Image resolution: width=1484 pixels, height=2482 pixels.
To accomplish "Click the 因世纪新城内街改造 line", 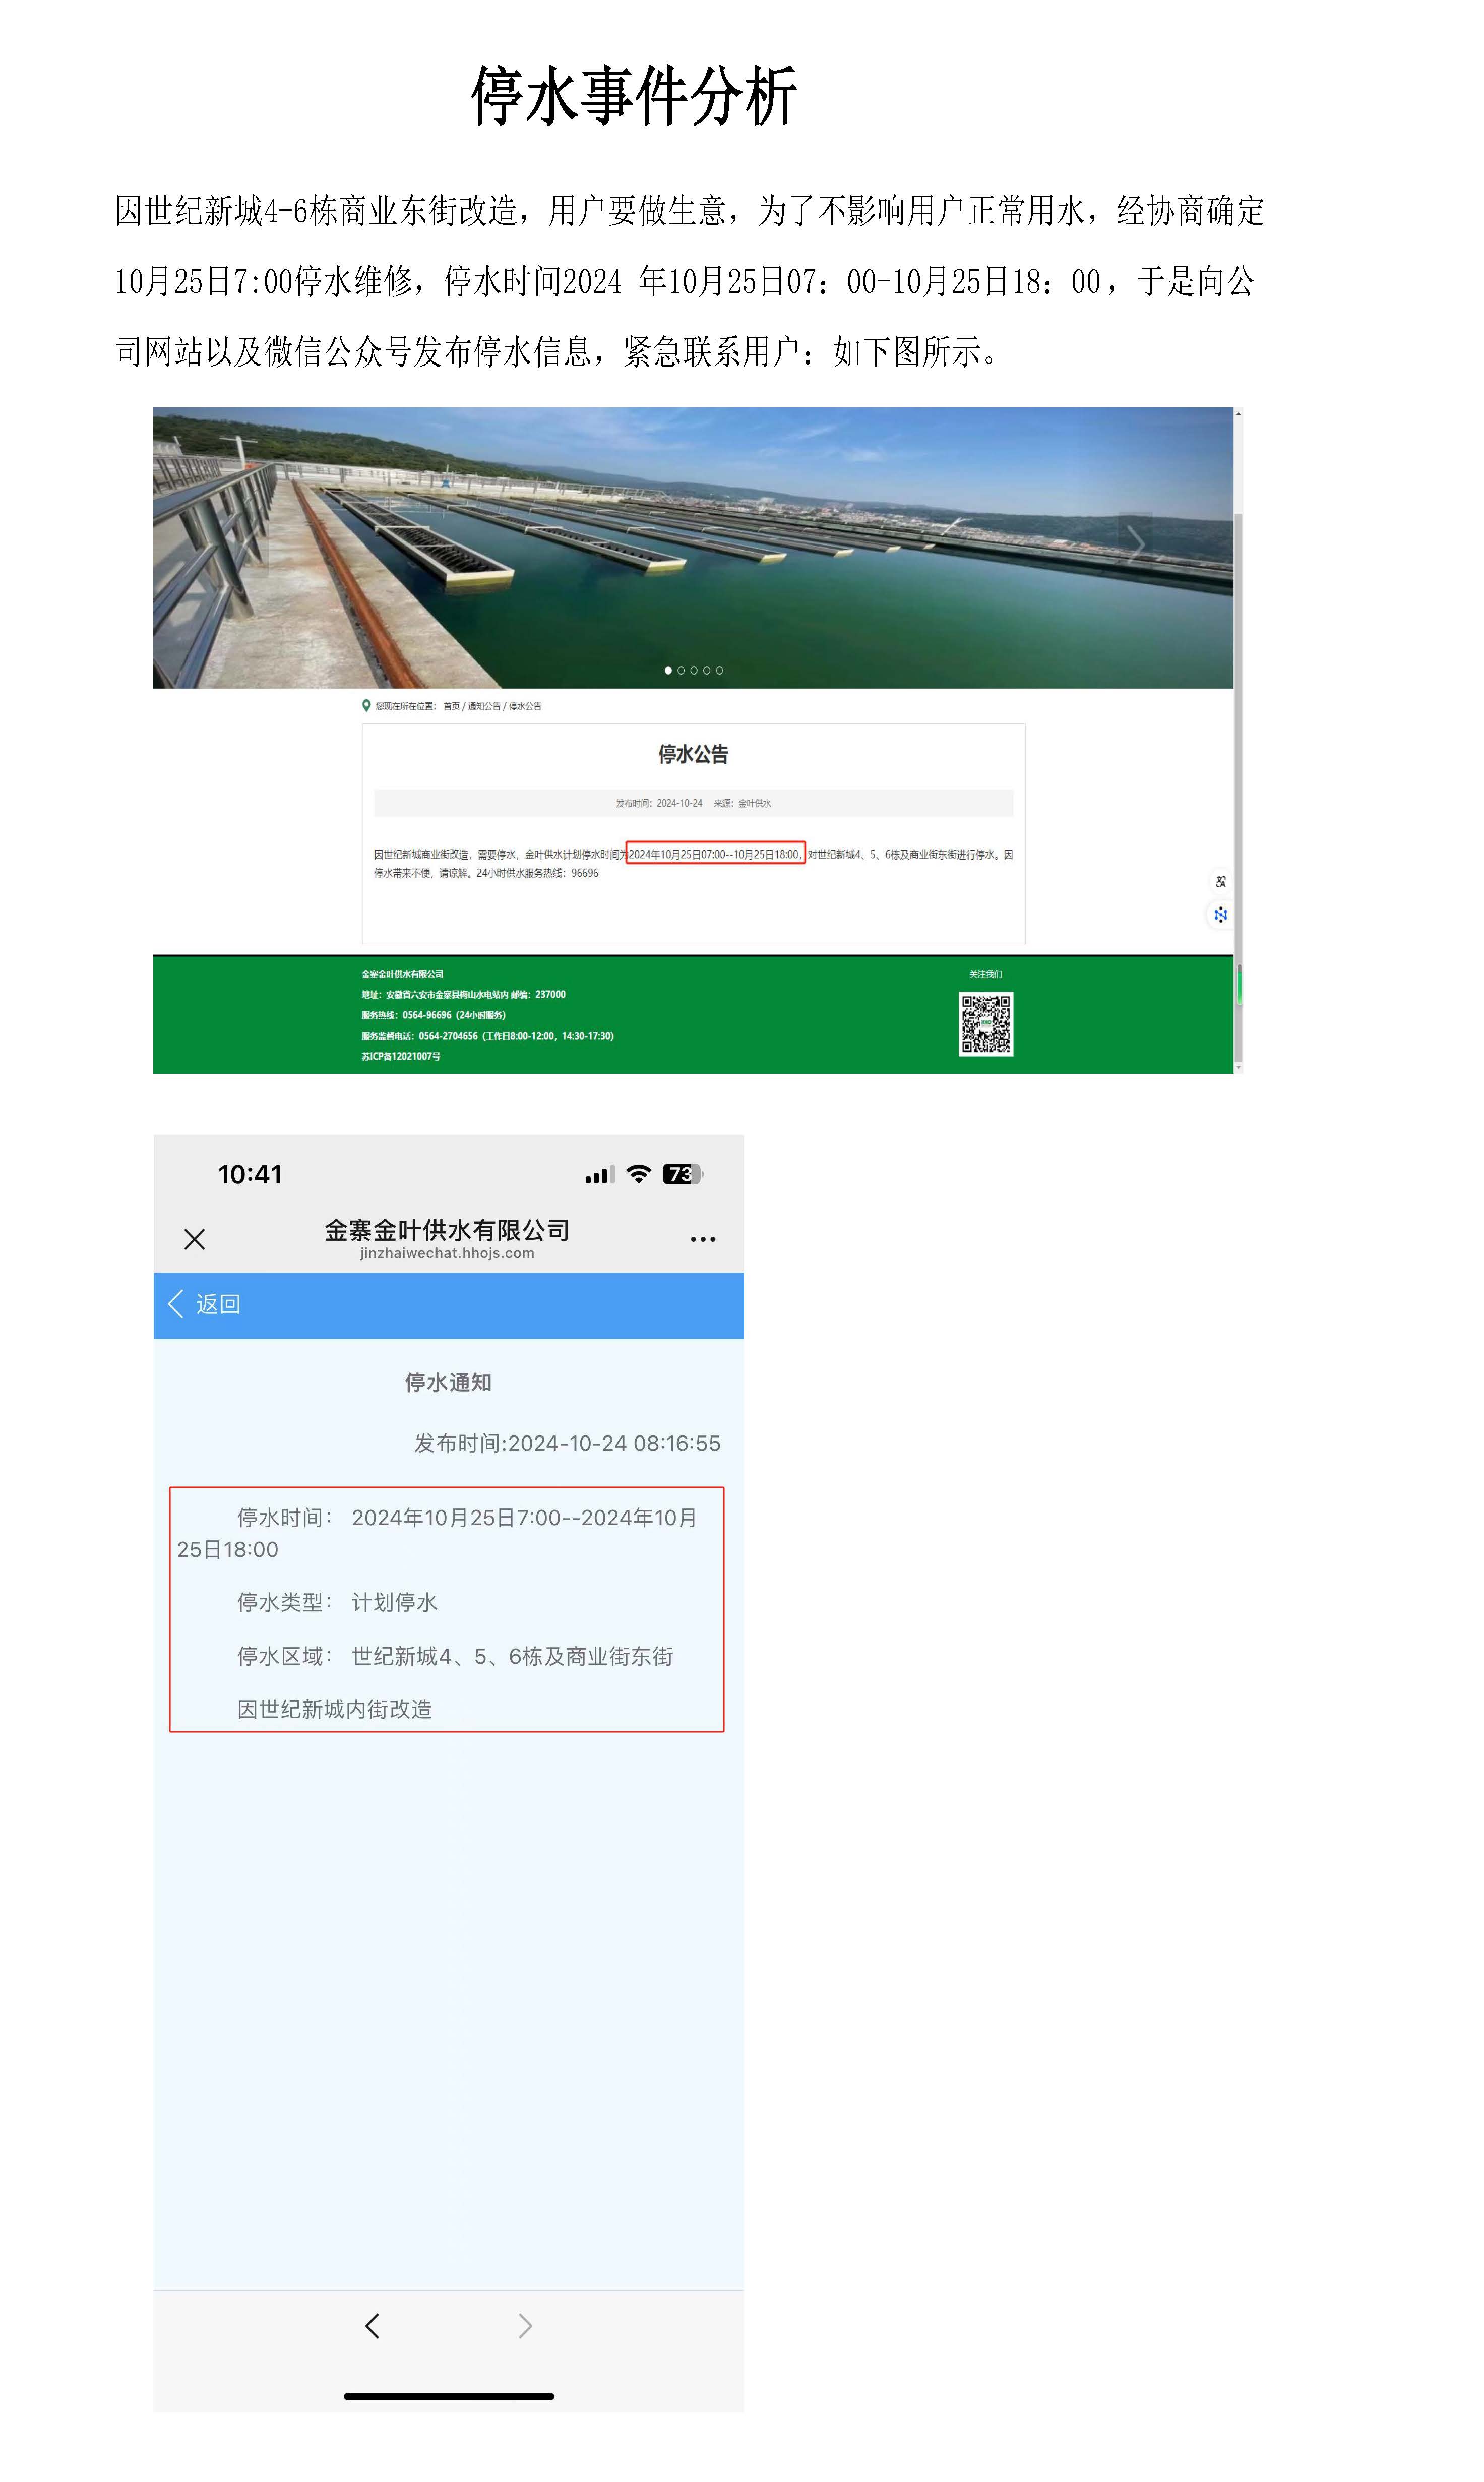I will coord(334,1709).
